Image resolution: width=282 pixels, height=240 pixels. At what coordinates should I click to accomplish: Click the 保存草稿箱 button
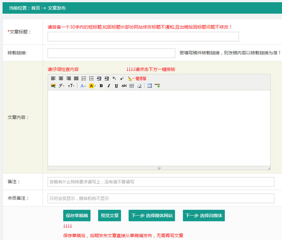click(x=77, y=216)
